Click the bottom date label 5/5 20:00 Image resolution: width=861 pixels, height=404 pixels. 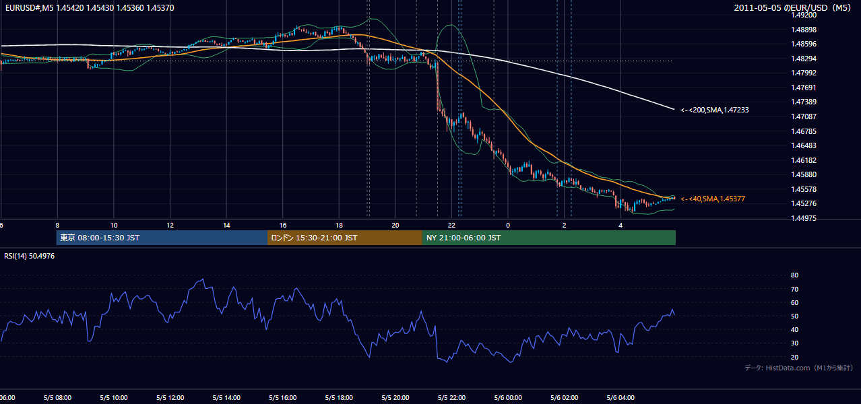pyautogui.click(x=395, y=398)
